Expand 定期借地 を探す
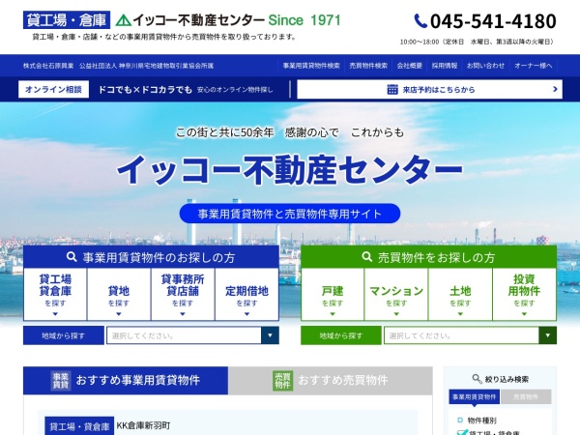The width and height of the screenshot is (580, 435). click(246, 294)
